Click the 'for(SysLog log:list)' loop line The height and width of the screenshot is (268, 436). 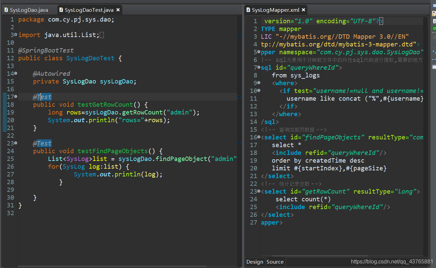89,167
